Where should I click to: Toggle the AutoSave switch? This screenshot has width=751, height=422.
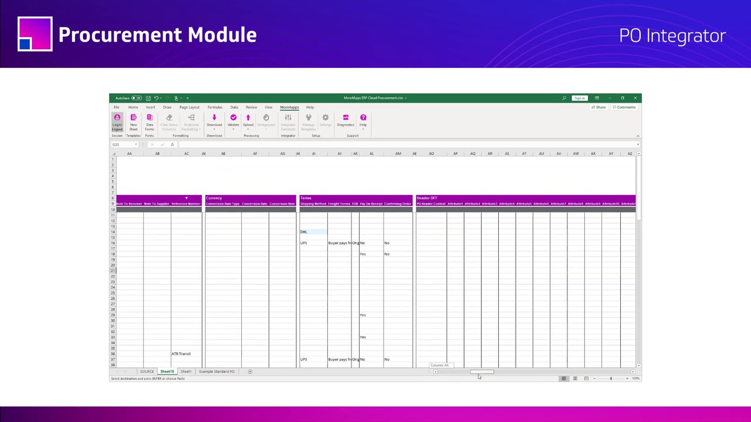click(x=137, y=98)
